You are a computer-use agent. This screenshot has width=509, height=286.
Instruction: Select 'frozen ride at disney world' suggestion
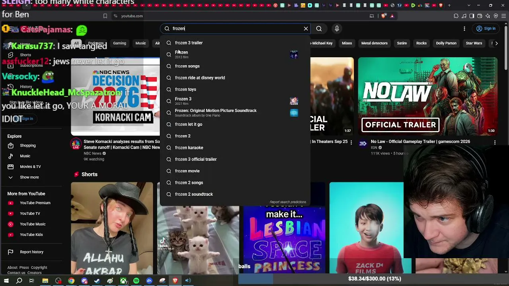pos(235,78)
